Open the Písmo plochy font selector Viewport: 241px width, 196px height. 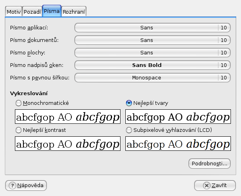tap(152, 52)
